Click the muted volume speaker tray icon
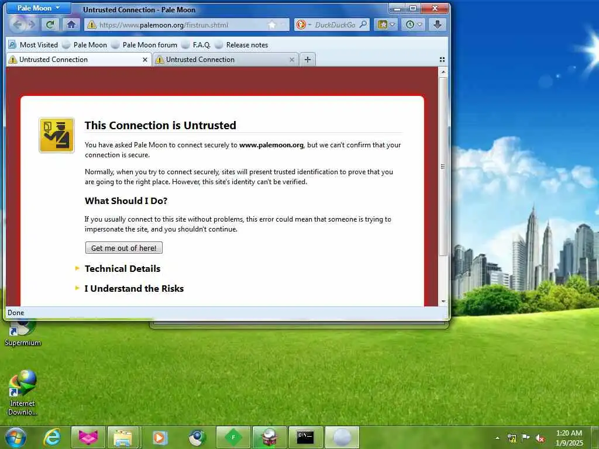599x449 pixels. (x=540, y=438)
